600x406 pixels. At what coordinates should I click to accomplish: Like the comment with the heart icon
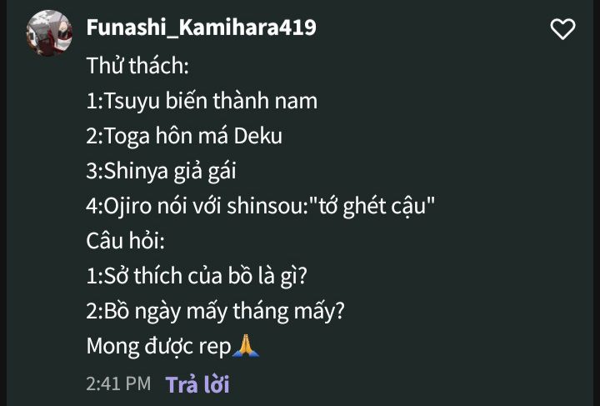click(x=562, y=29)
